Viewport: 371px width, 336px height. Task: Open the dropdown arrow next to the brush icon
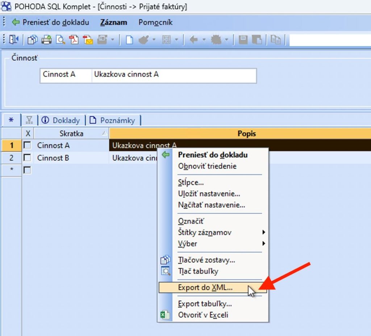click(154, 40)
